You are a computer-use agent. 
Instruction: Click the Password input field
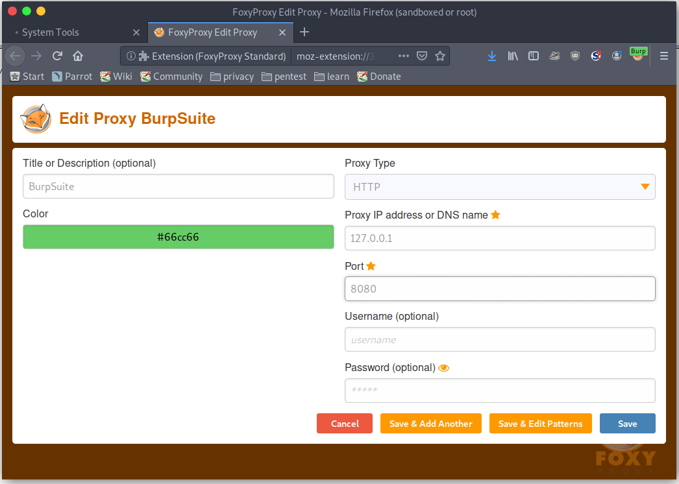coord(500,391)
